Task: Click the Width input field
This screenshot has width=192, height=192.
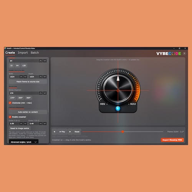Action: pyautogui.click(x=14, y=77)
